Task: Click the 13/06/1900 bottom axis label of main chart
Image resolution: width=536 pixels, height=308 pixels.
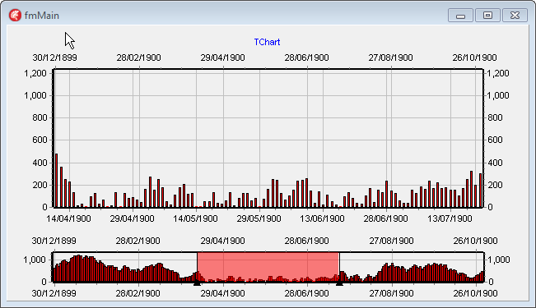Action: tap(322, 218)
